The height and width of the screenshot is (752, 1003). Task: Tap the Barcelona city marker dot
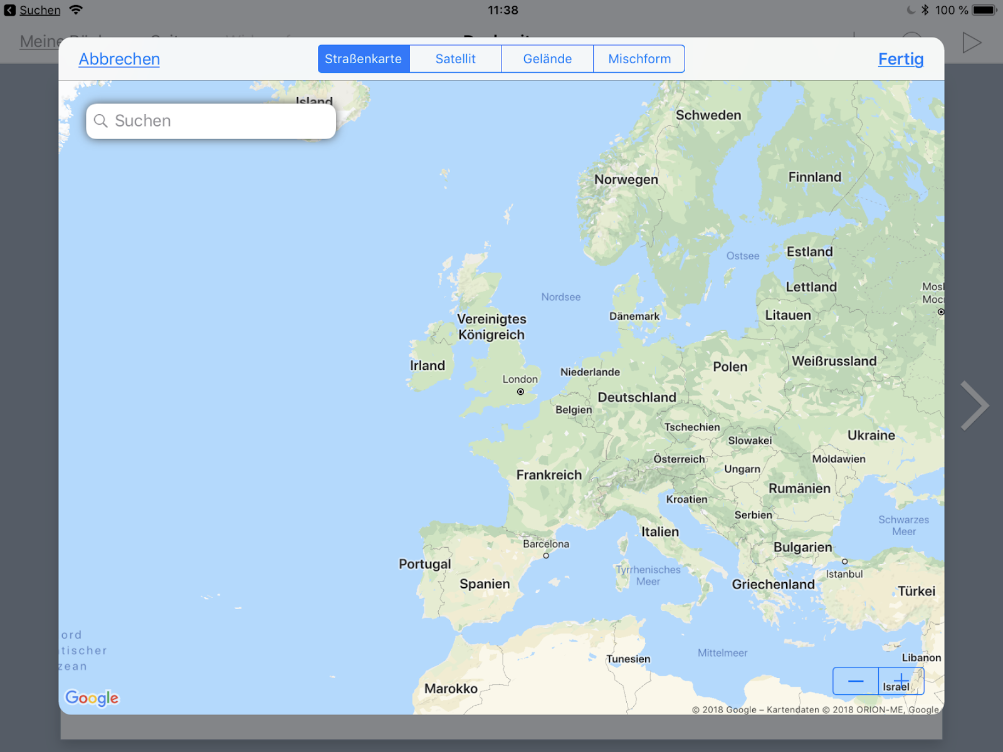click(x=546, y=556)
